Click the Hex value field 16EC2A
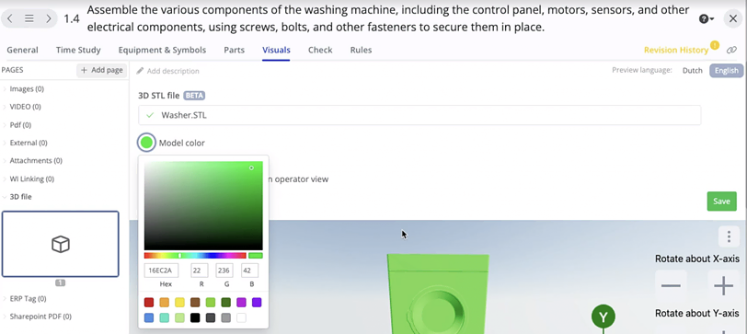 [162, 271]
